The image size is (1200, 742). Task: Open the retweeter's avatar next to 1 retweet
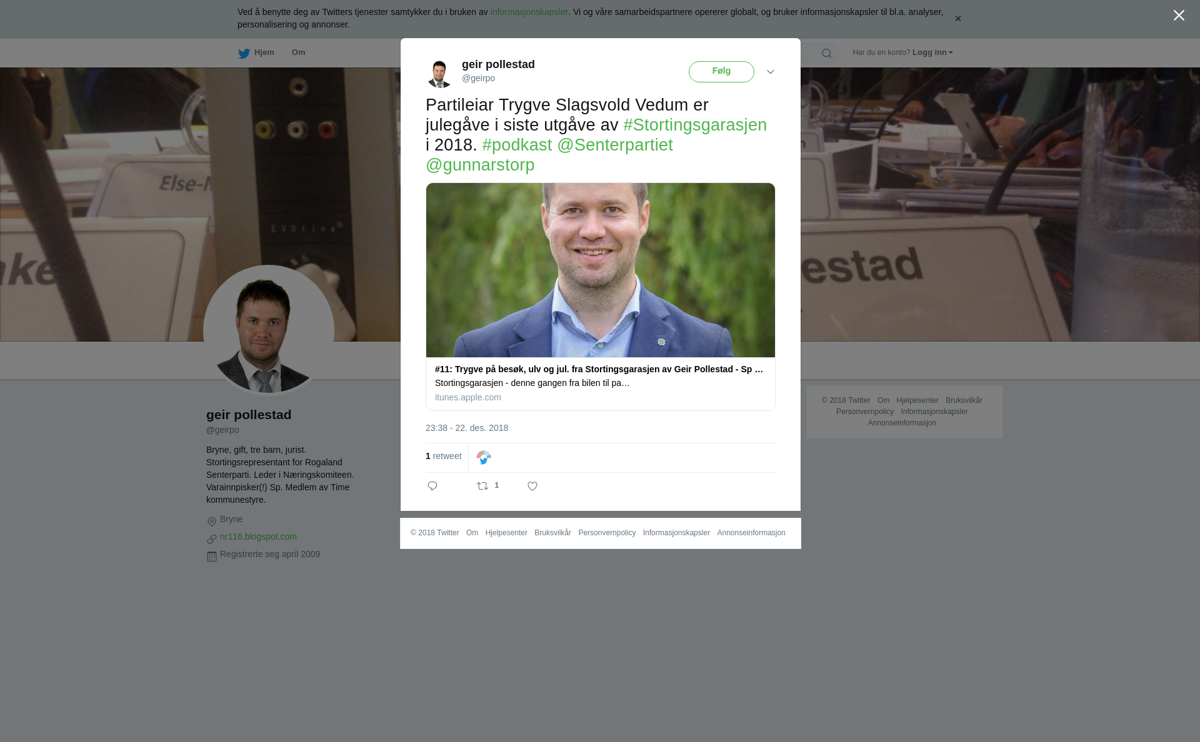[484, 458]
